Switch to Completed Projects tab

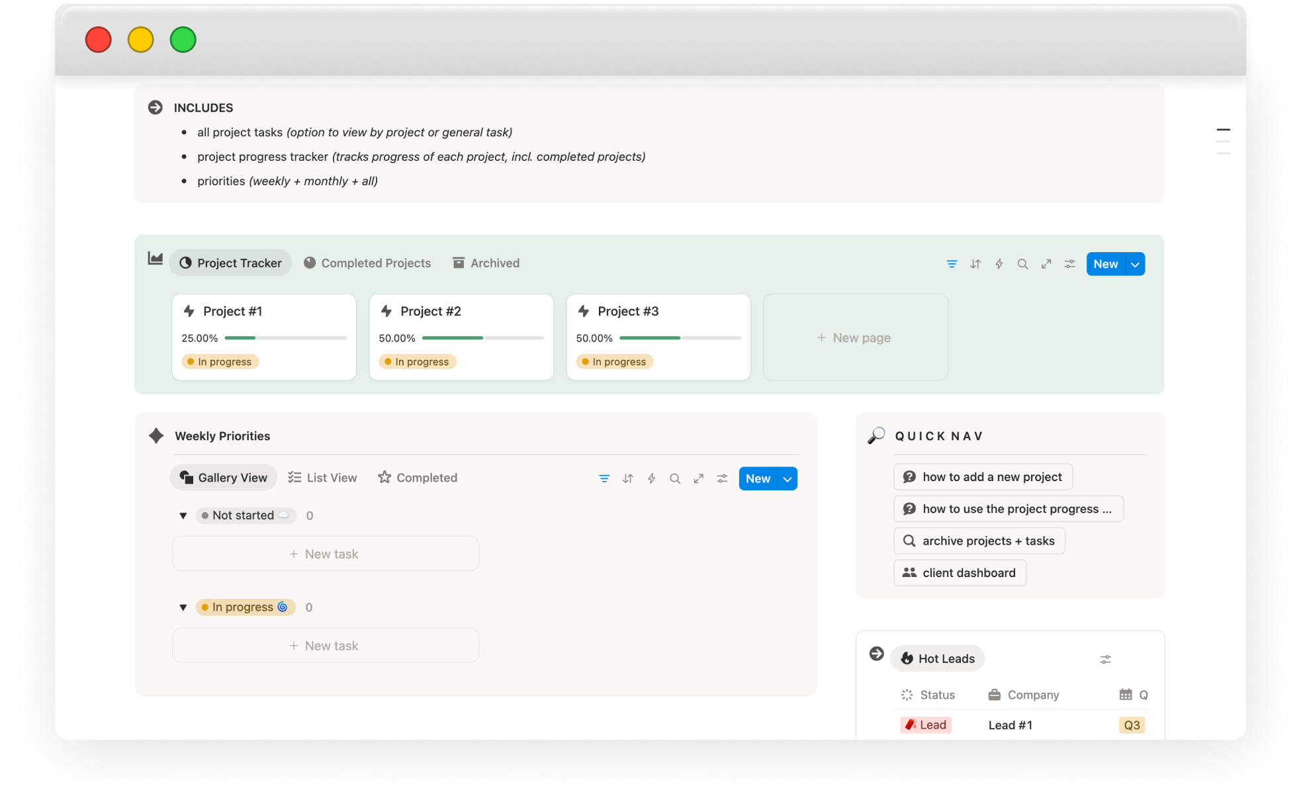pyautogui.click(x=367, y=263)
